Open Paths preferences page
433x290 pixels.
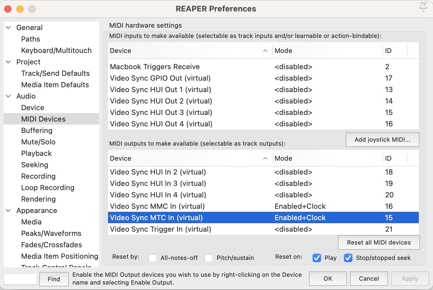[x=30, y=39]
